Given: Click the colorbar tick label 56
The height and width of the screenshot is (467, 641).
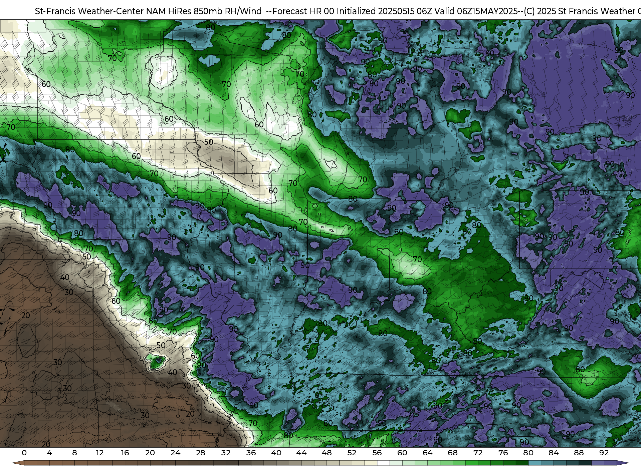Looking at the screenshot, I should (x=377, y=453).
